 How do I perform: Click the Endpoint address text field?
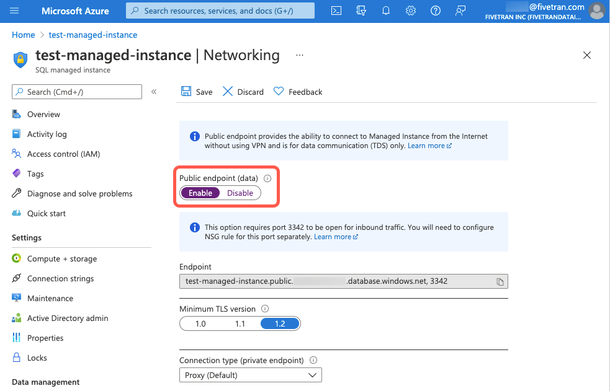pyautogui.click(x=344, y=281)
